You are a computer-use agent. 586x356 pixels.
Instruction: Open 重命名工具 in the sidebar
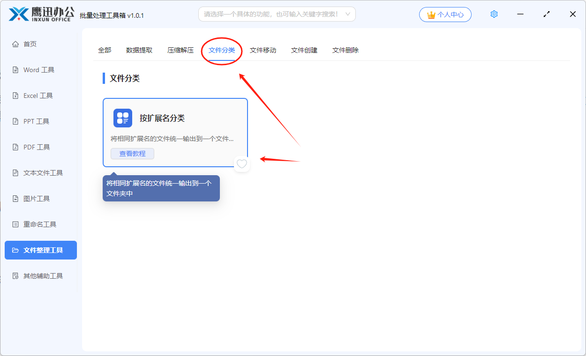click(40, 224)
